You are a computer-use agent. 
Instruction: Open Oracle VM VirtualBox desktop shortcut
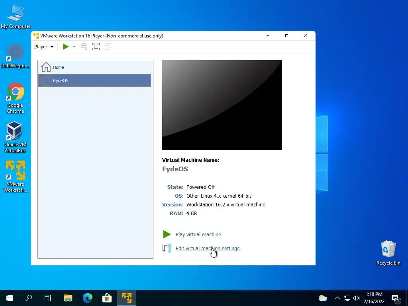[15, 137]
